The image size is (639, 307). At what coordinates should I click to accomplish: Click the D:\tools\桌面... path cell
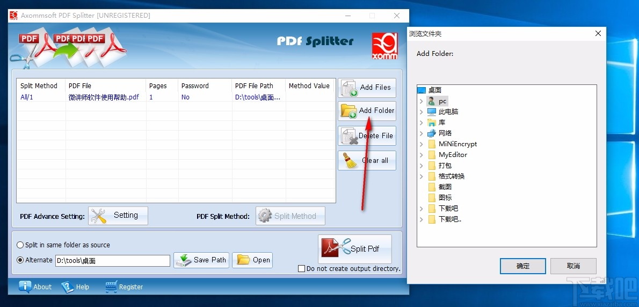pyautogui.click(x=258, y=97)
